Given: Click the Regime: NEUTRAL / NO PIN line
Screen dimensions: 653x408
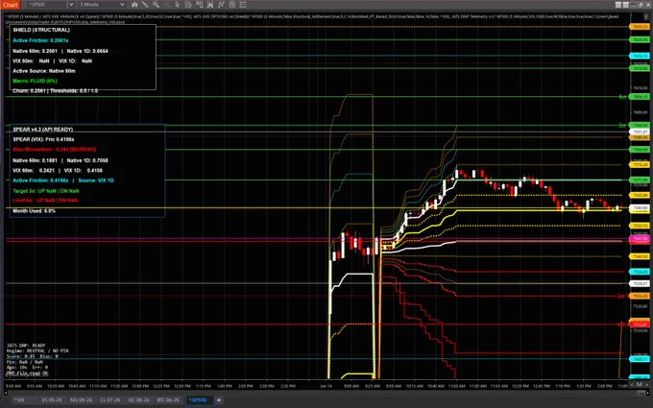Looking at the screenshot, I should [37, 351].
